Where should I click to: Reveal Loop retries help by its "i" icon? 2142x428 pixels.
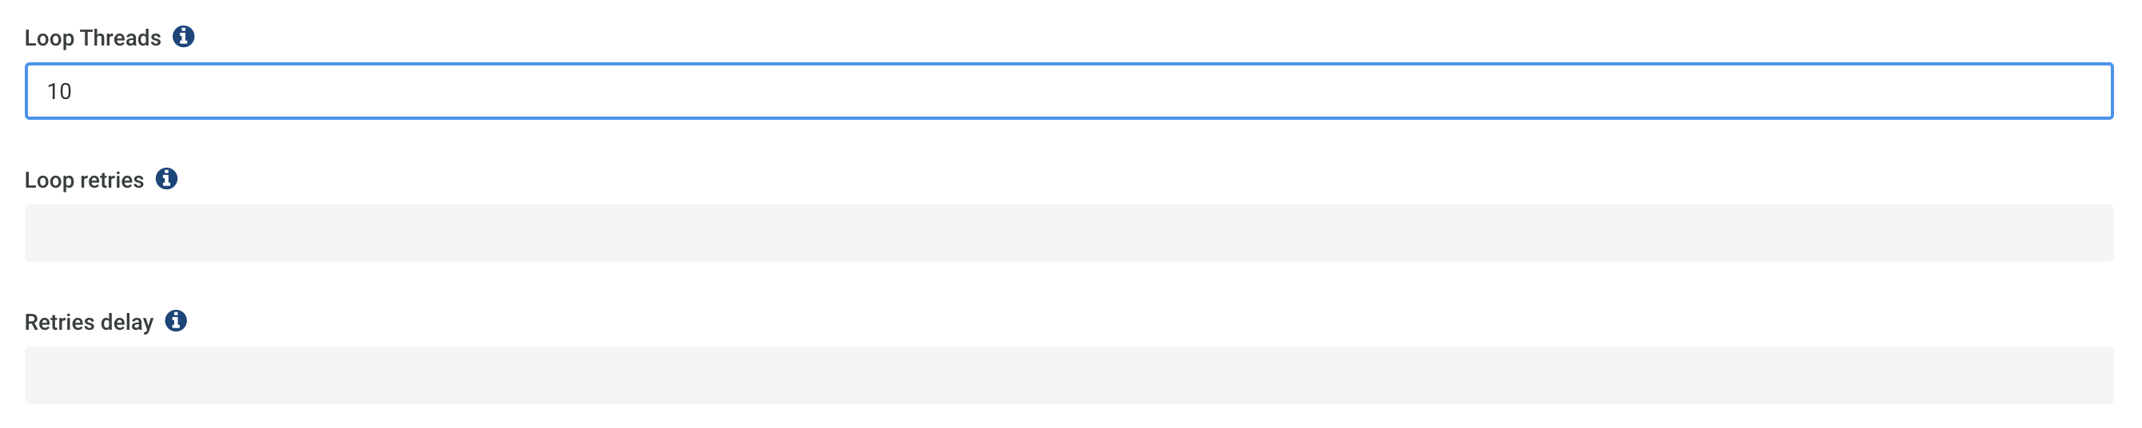click(166, 179)
